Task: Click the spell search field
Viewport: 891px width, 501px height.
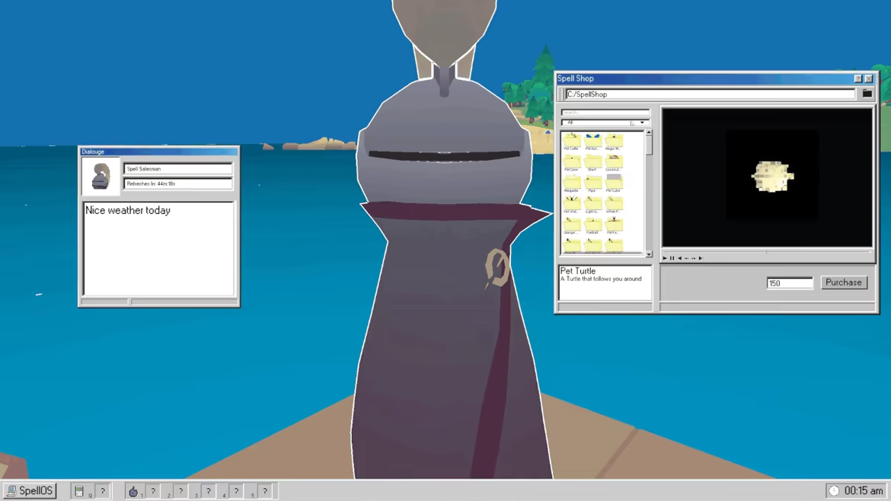Action: click(x=605, y=113)
